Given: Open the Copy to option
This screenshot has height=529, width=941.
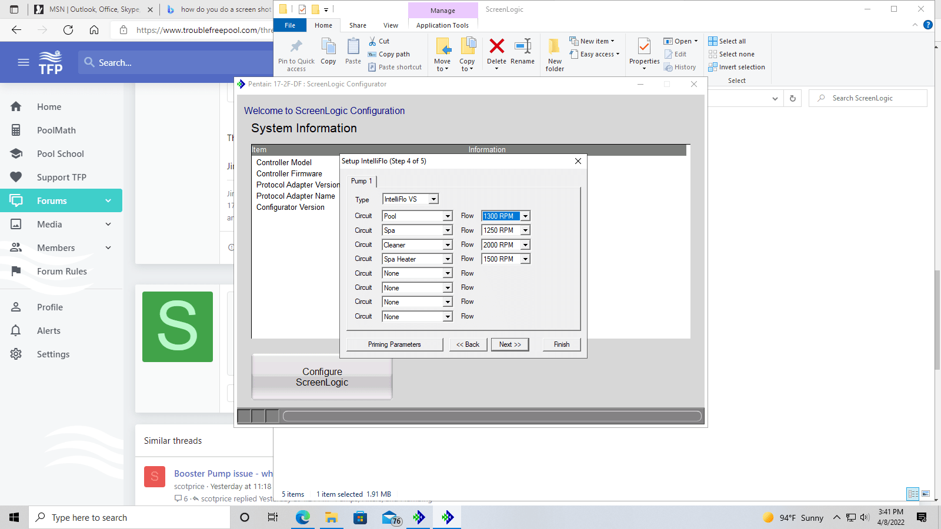Looking at the screenshot, I should click(x=467, y=55).
